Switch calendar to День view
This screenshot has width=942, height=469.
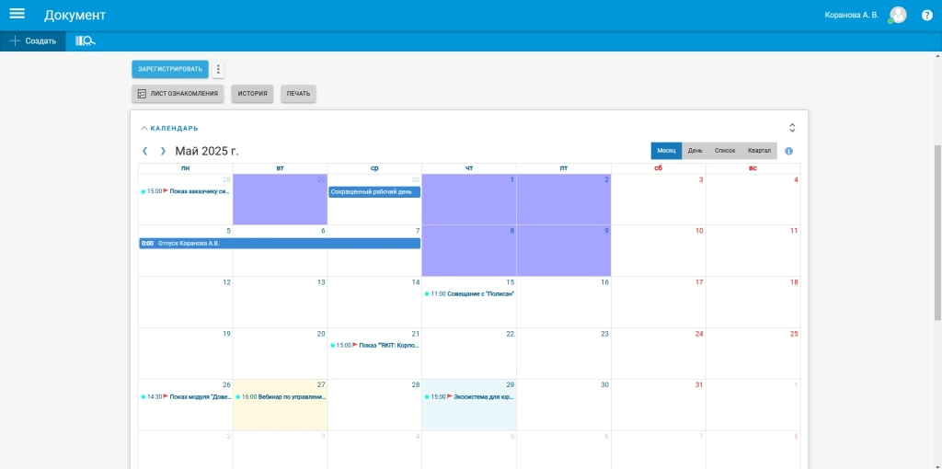695,151
